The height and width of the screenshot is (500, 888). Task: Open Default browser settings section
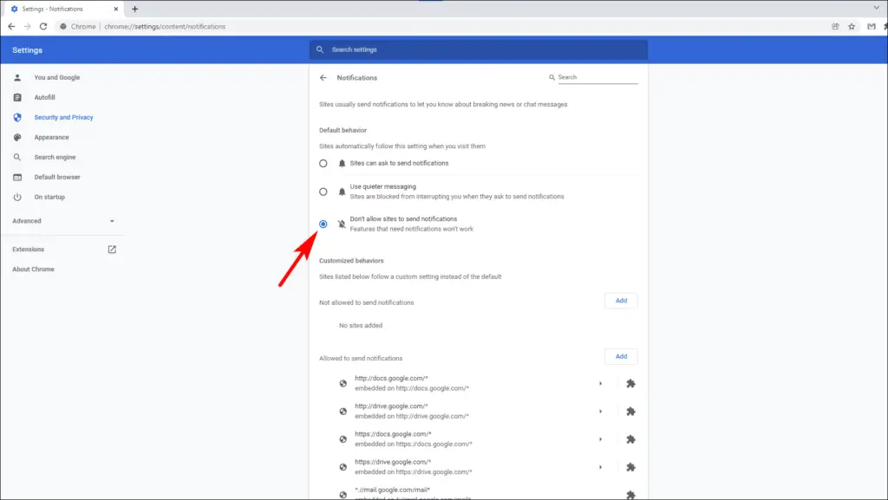56,177
